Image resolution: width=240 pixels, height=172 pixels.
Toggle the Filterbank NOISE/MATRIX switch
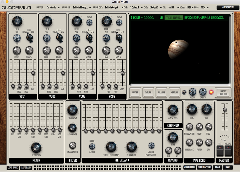[x=92, y=147]
